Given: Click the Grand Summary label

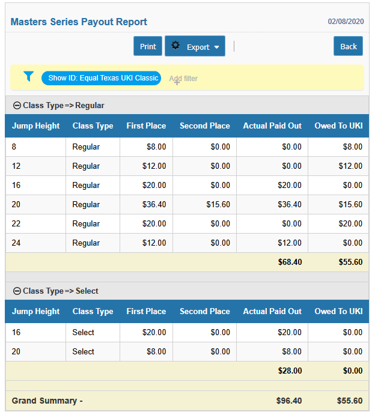Looking at the screenshot, I should pos(47,401).
